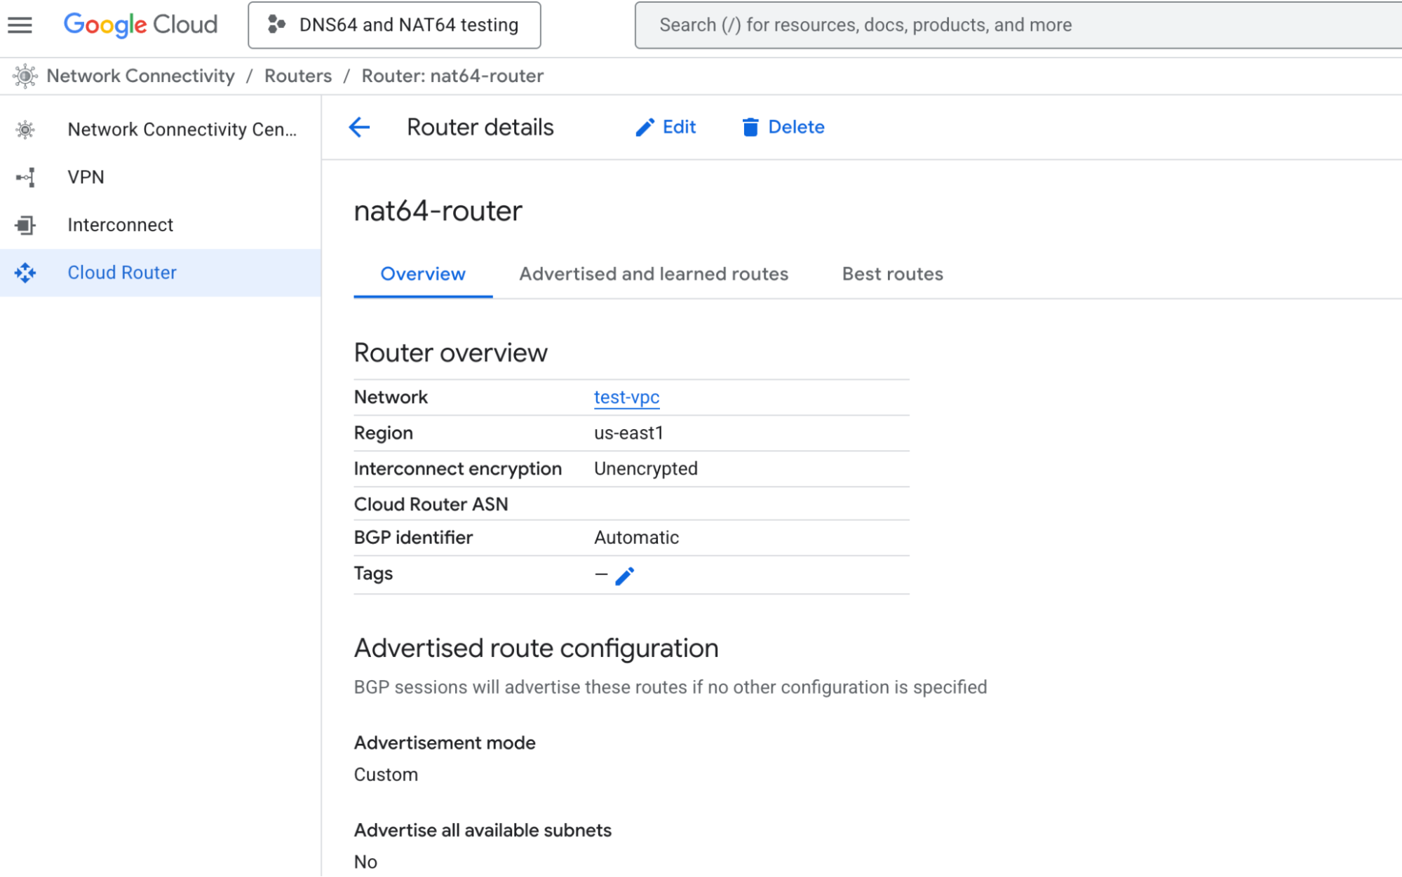Focus the resources search field
Viewport: 1402px width, 877px height.
1017,25
